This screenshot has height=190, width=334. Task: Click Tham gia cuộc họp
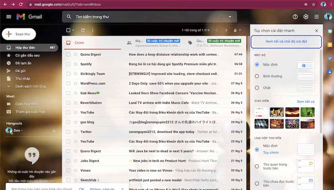point(30,112)
